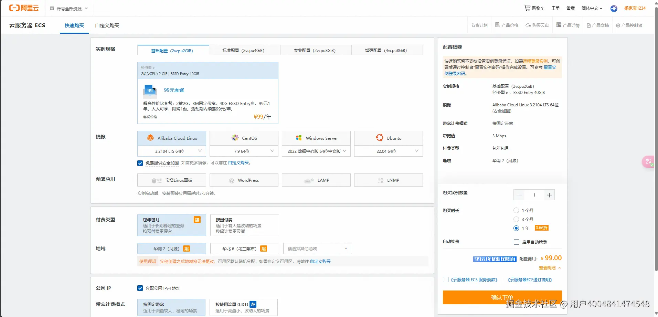
Task: Select the 3 个月 purchase duration
Action: pos(516,220)
